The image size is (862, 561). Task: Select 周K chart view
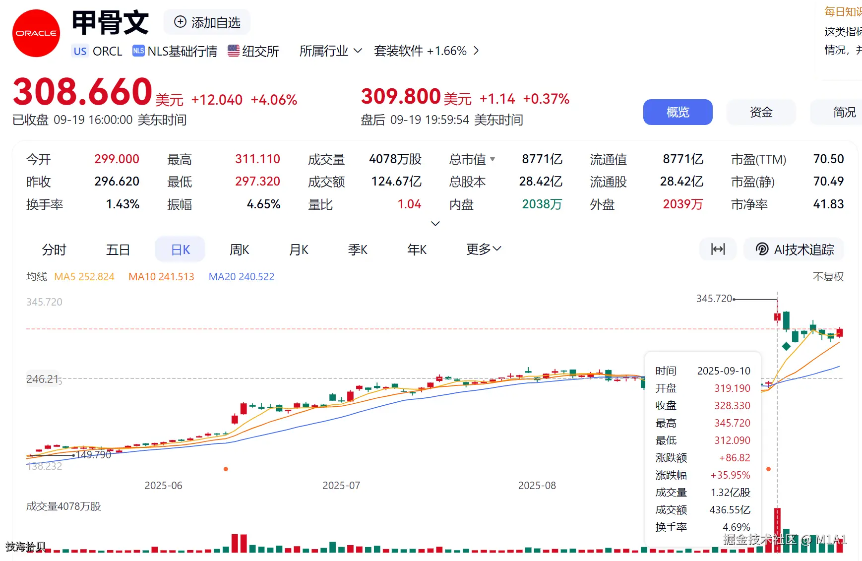[x=240, y=249]
